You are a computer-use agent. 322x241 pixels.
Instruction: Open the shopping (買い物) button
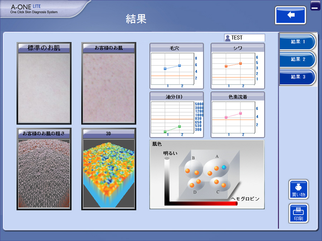point(298,190)
